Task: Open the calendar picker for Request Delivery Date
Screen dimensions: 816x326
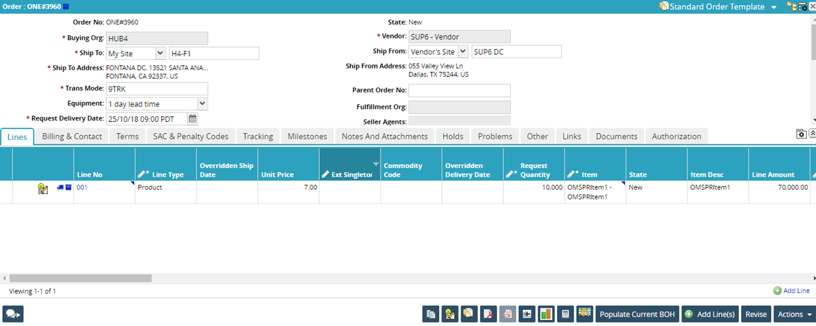Action: click(193, 119)
